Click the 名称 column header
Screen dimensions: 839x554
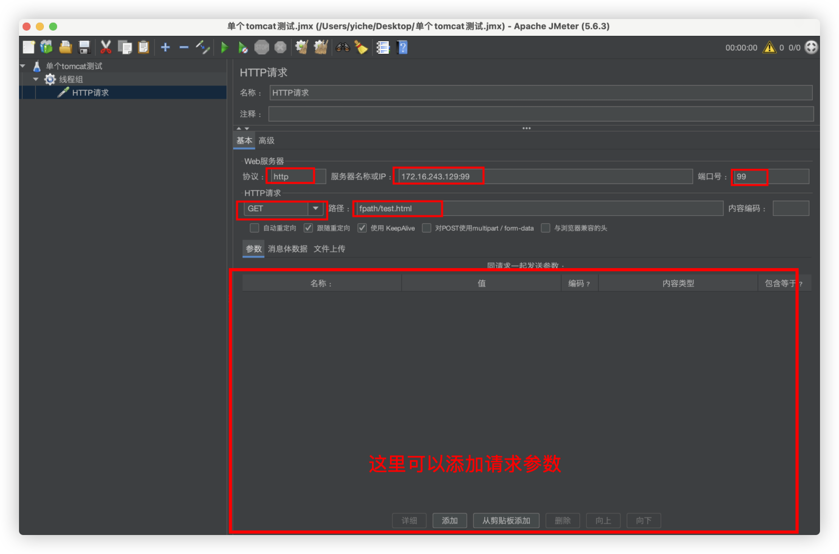(x=322, y=283)
